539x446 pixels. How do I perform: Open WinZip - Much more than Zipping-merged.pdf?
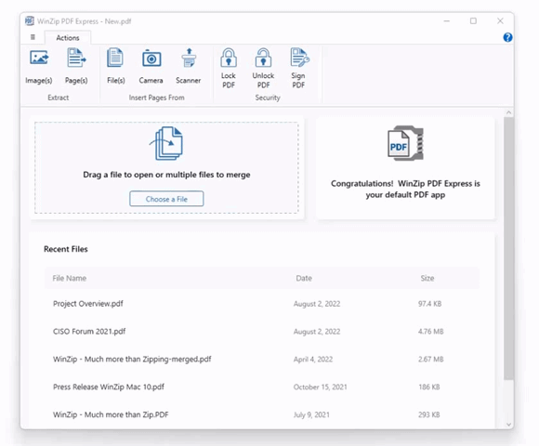tap(132, 360)
